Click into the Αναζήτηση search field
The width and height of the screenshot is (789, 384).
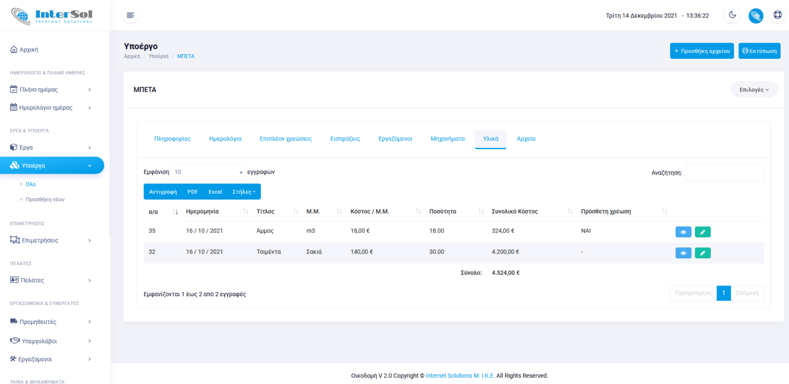point(724,173)
